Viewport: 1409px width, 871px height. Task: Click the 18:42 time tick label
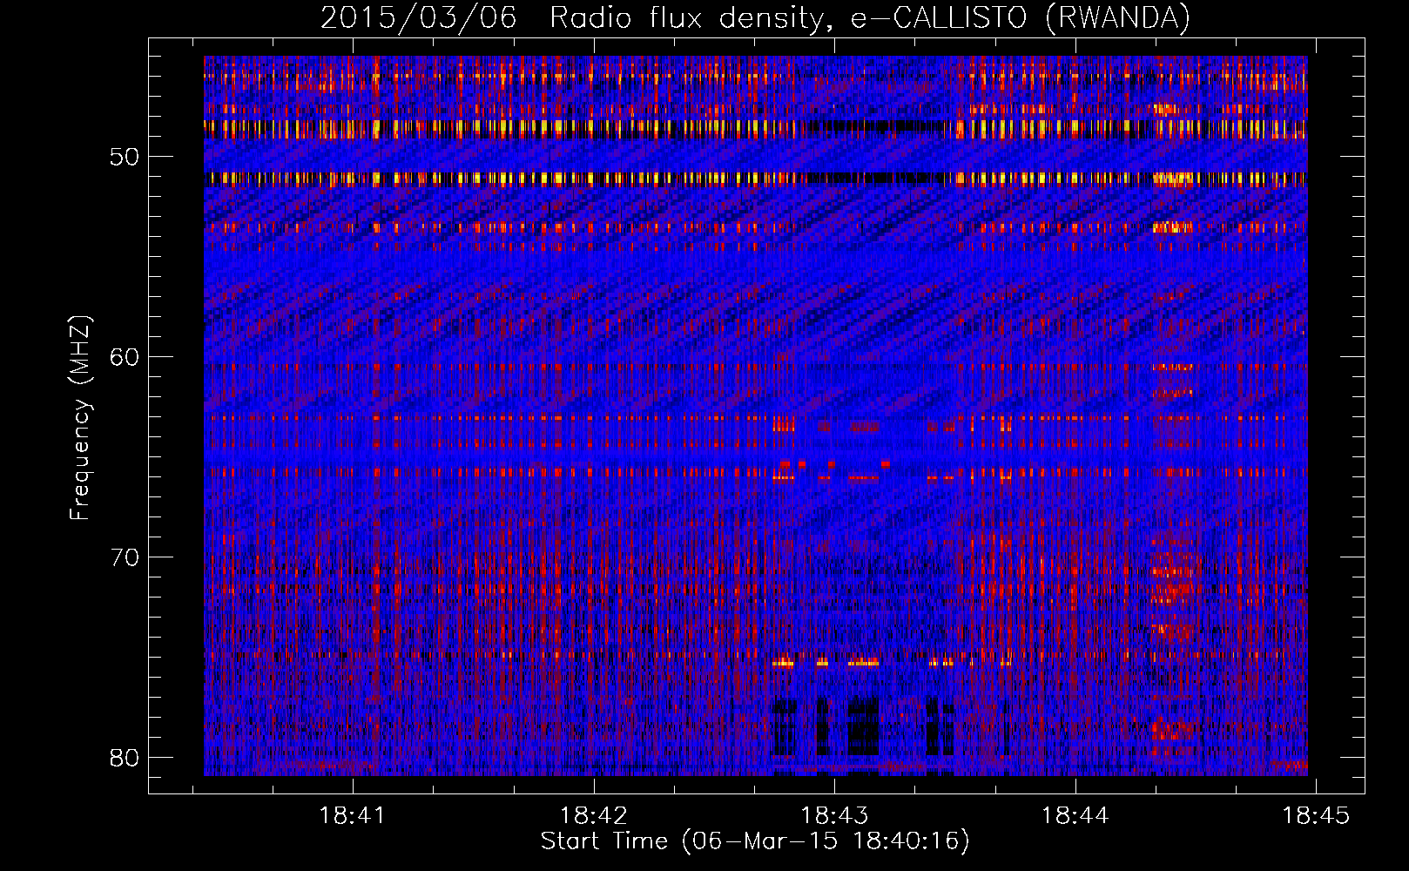[593, 816]
